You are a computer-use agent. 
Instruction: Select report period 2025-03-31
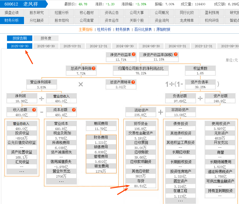[x=72, y=46]
